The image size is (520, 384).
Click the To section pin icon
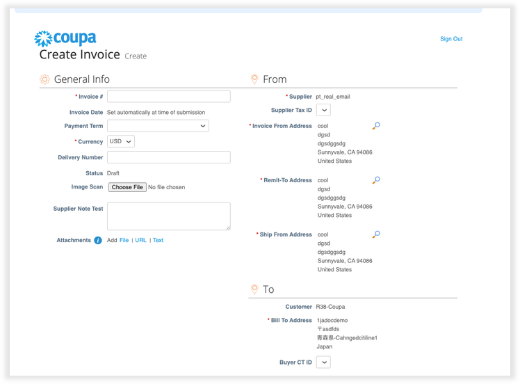[254, 289]
